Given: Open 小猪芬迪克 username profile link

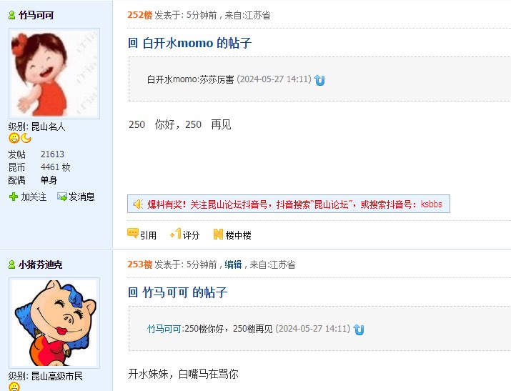Looking at the screenshot, I should pyautogui.click(x=41, y=264).
